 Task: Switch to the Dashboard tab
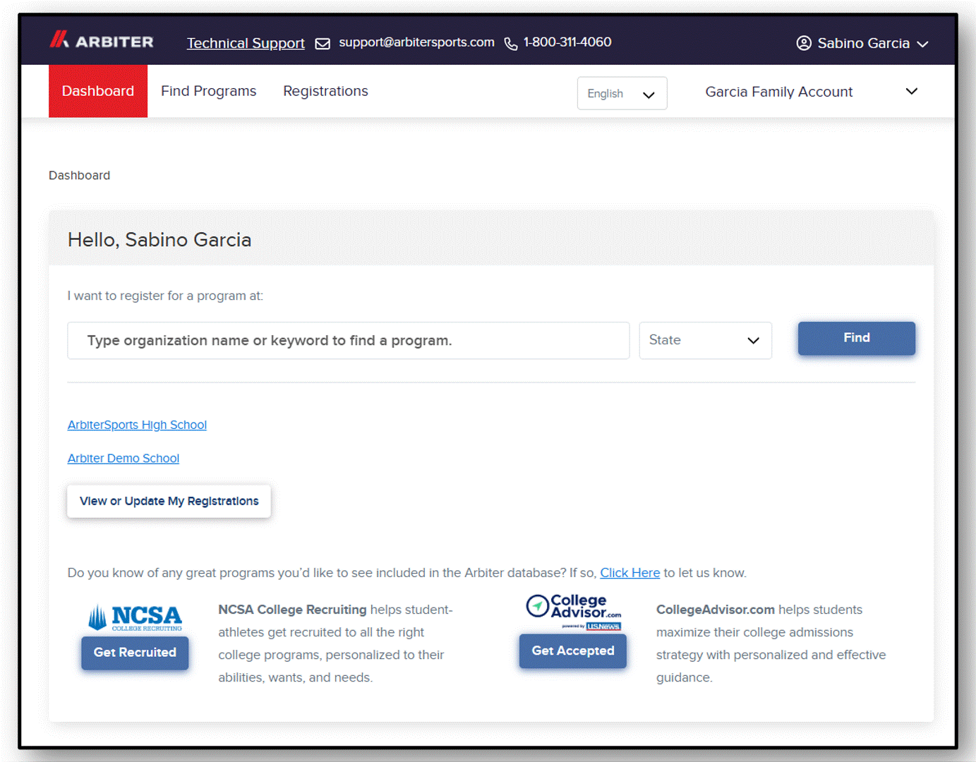coord(98,91)
